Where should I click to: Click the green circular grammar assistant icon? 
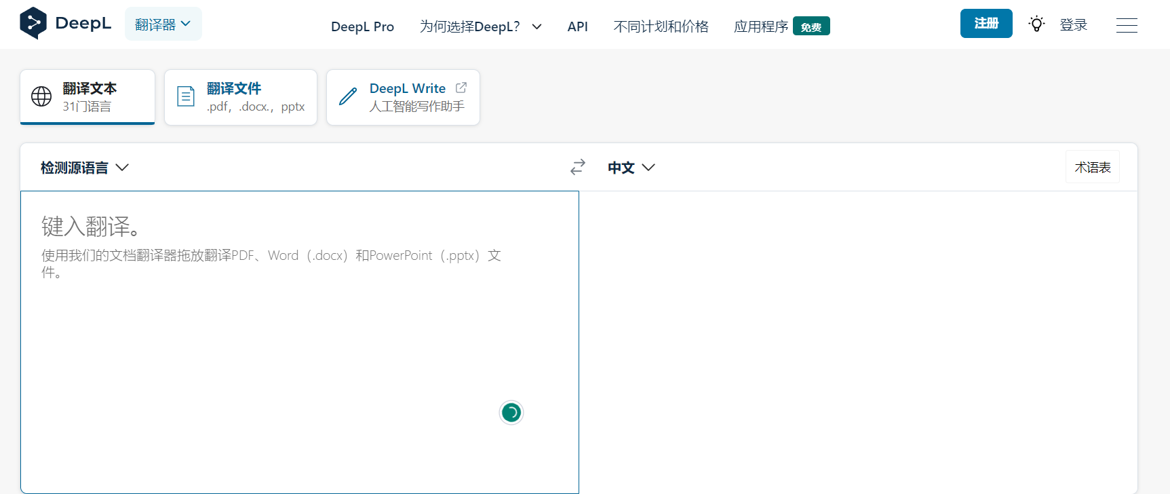coord(511,413)
